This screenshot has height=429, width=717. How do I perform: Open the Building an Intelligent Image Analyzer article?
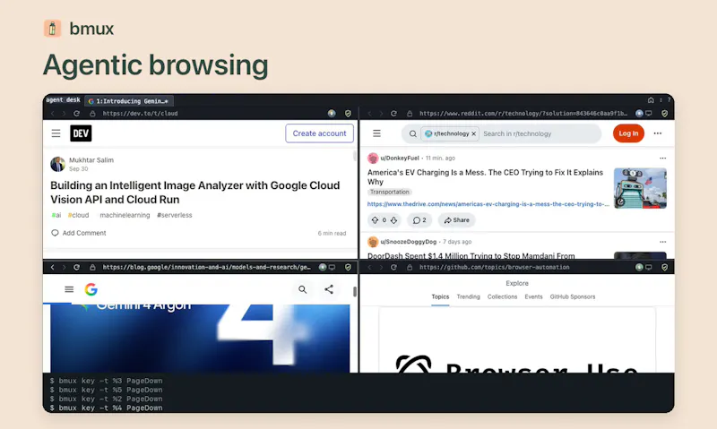[194, 193]
